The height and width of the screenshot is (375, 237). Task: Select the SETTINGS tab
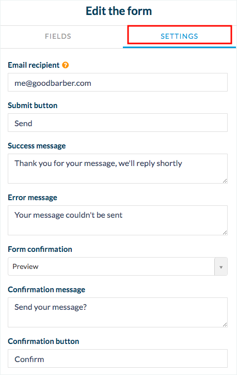coord(179,36)
